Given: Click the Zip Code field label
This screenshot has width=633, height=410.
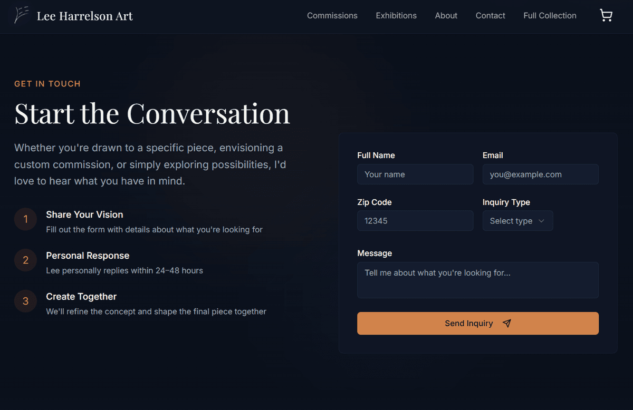Looking at the screenshot, I should pos(375,202).
